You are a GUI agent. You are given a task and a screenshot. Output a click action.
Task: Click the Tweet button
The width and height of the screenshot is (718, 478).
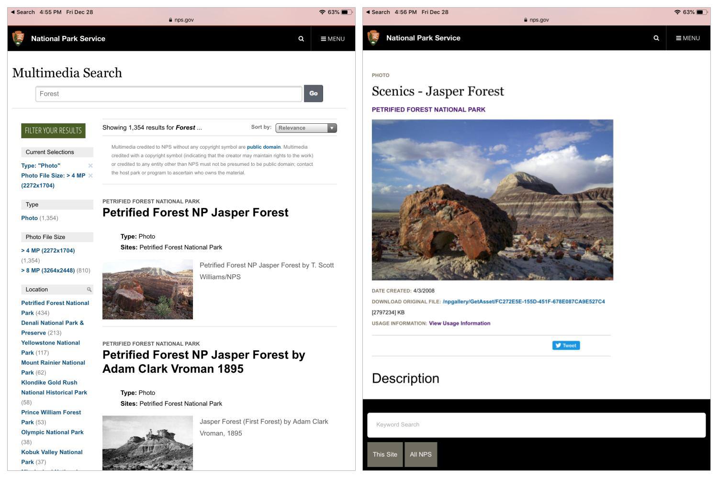pos(566,346)
